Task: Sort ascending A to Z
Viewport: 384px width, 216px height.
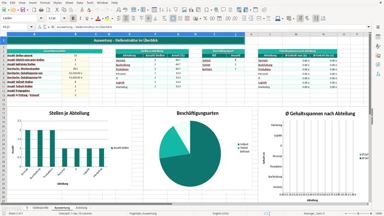Action: (162, 10)
